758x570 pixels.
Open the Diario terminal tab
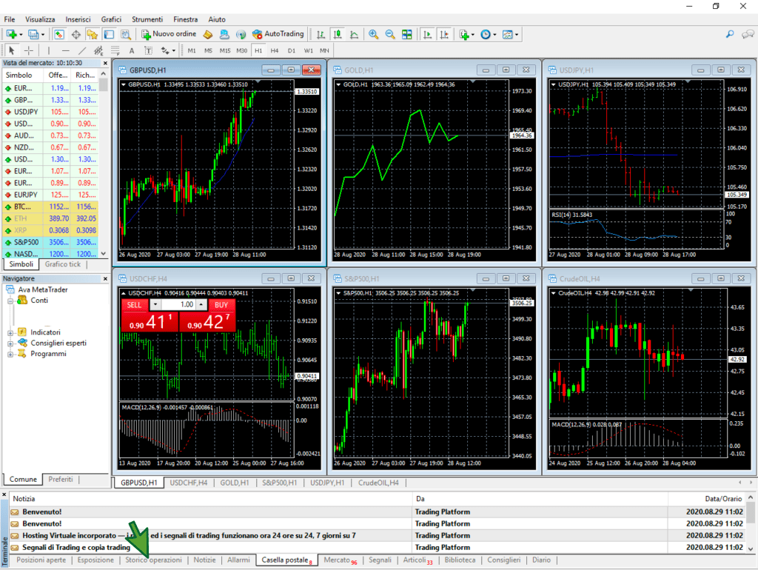(x=541, y=560)
